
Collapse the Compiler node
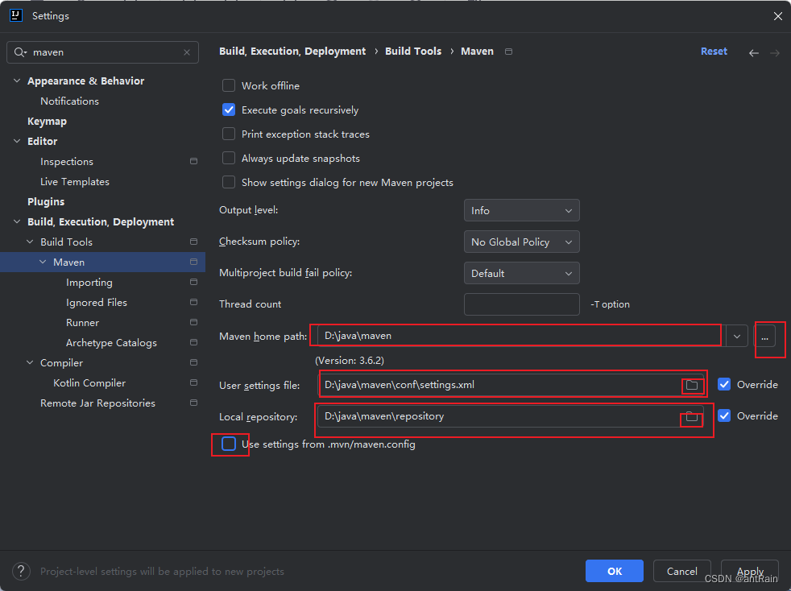[31, 362]
